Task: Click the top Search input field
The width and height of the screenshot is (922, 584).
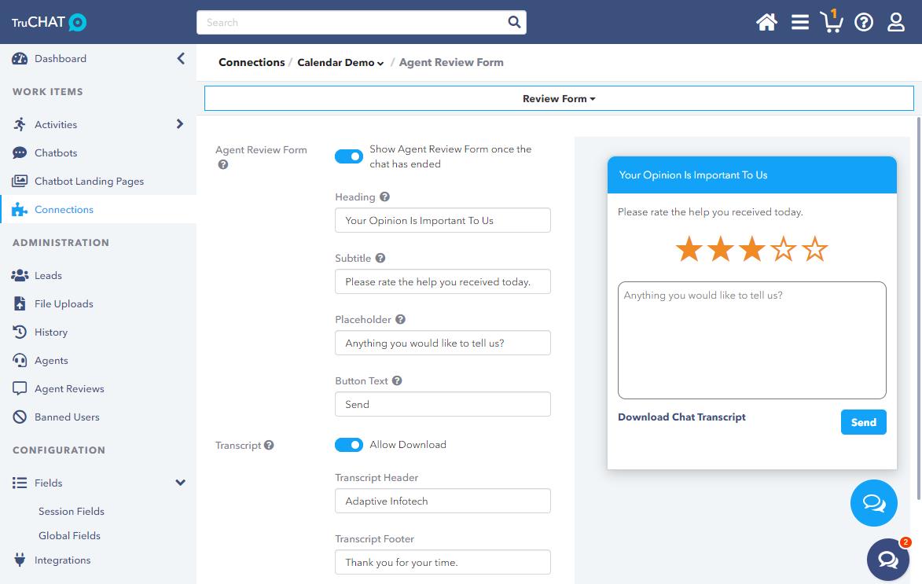Action: coord(361,22)
